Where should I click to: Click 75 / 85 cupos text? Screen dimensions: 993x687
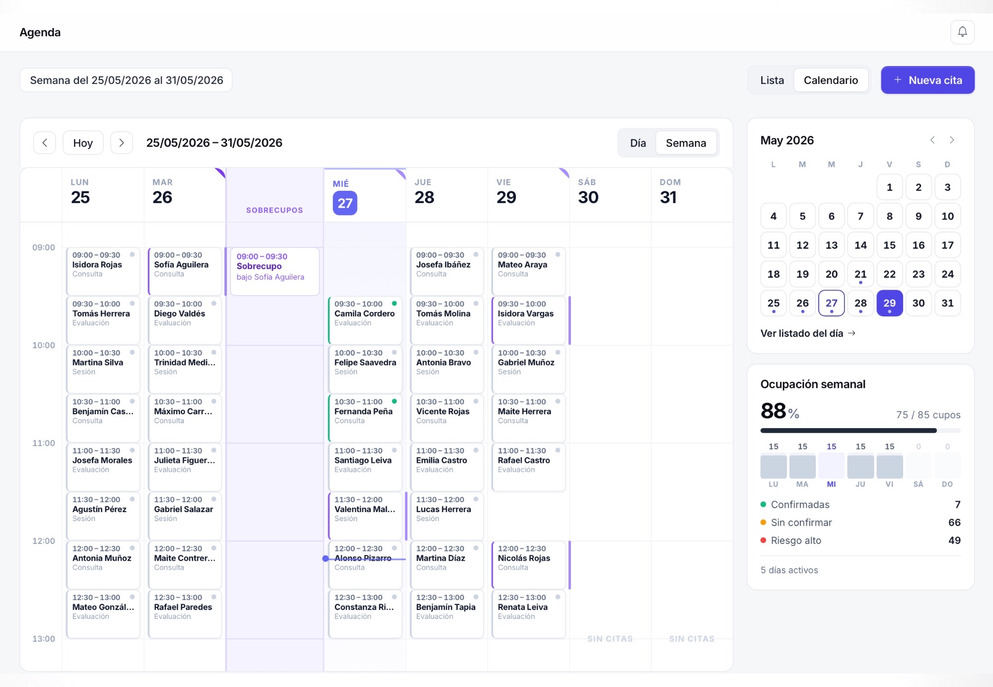(928, 415)
